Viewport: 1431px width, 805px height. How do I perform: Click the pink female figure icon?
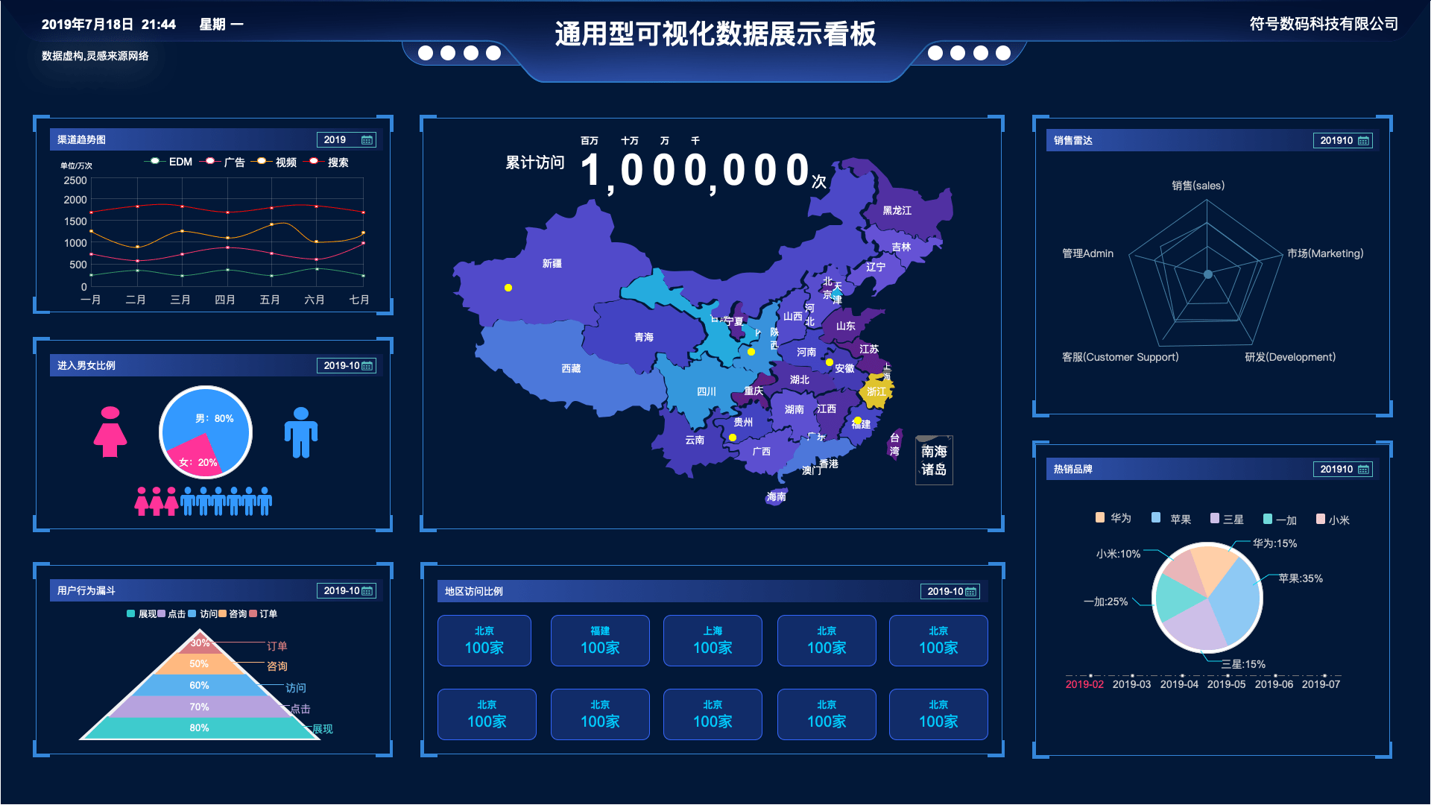pos(110,432)
